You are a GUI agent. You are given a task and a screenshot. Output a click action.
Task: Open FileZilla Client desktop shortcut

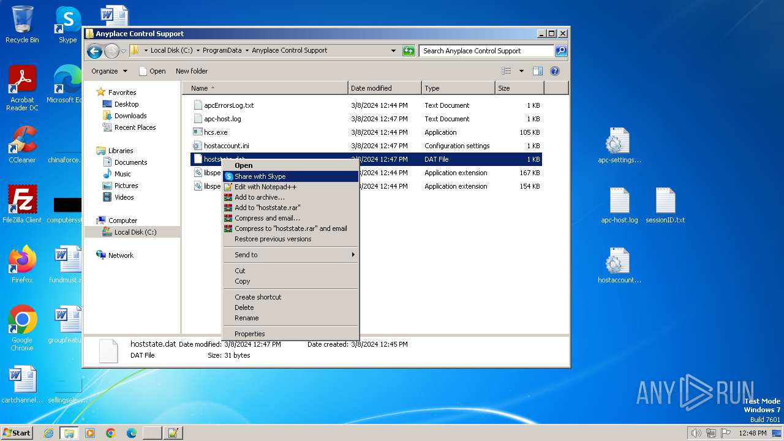[x=22, y=204]
